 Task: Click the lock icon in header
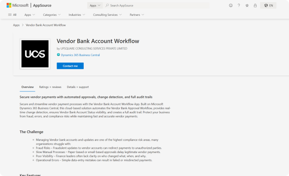click(x=255, y=6)
